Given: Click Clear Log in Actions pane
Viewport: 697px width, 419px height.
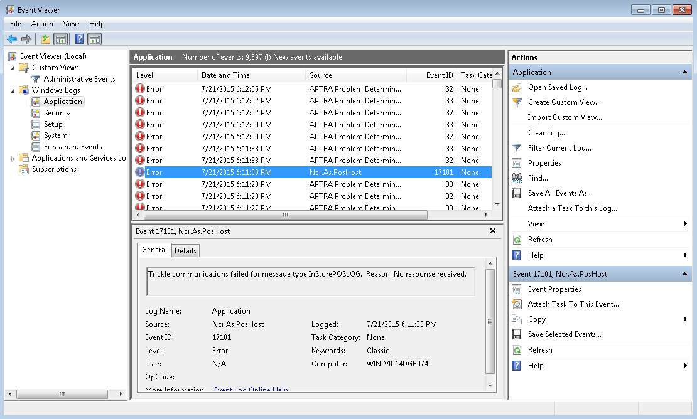Looking at the screenshot, I should tap(546, 133).
